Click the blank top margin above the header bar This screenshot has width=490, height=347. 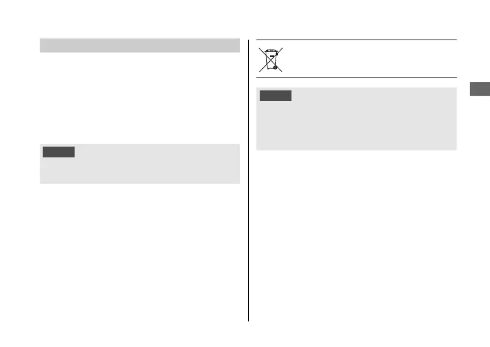(140, 20)
